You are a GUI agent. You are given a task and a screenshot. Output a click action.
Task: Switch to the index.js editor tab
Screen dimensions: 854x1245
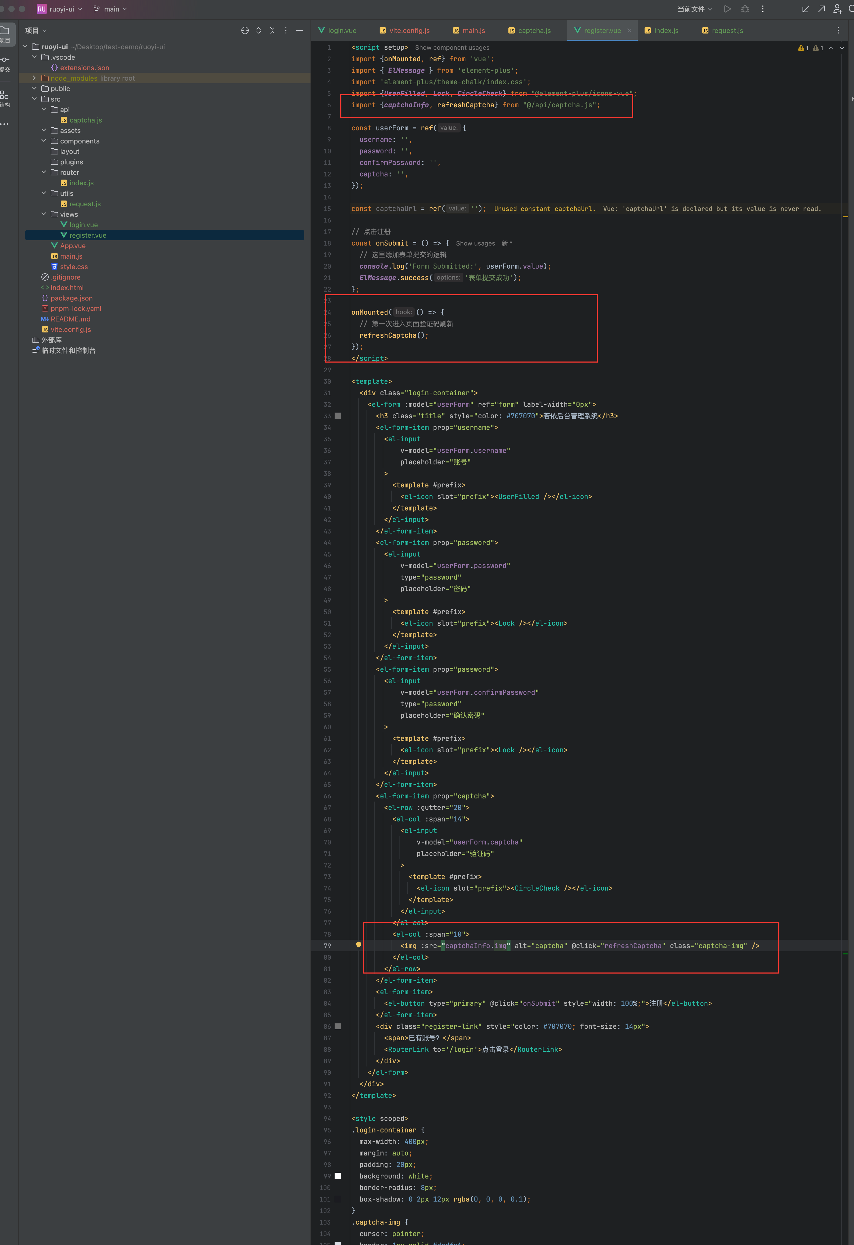tap(662, 31)
